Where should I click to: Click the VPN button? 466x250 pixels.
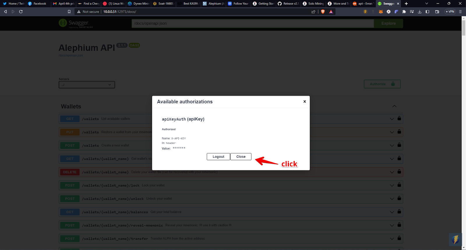point(450,12)
